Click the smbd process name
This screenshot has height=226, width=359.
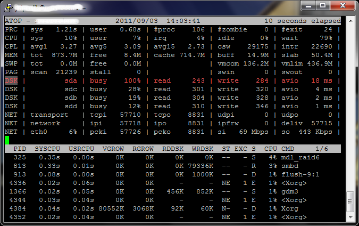290,166
